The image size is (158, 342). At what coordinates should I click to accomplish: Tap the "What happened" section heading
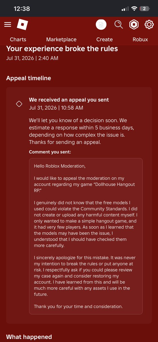pyautogui.click(x=29, y=337)
